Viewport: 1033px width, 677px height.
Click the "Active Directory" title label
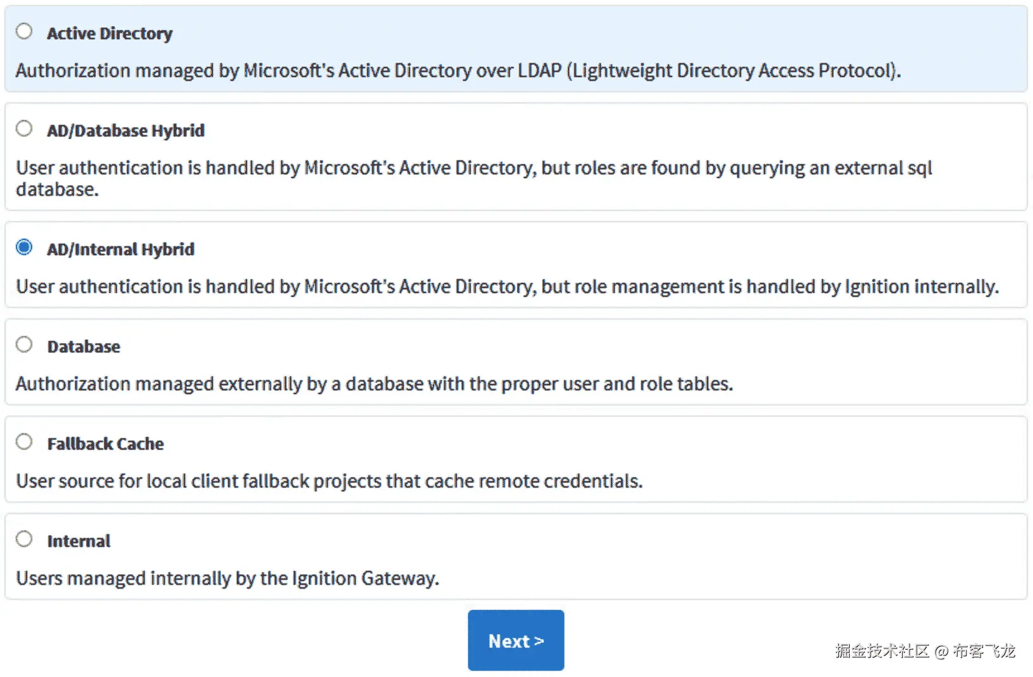(x=109, y=33)
